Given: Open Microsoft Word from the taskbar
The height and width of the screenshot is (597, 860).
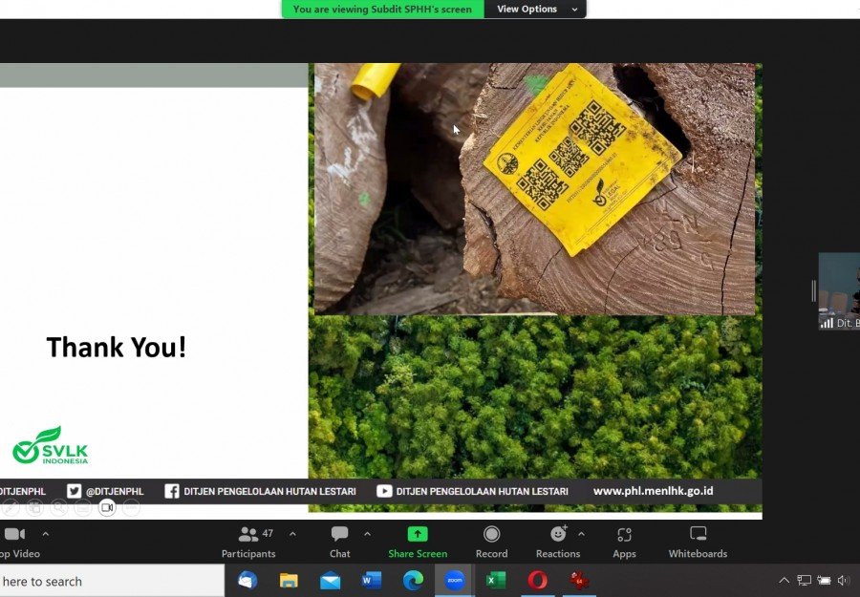Looking at the screenshot, I should (372, 580).
